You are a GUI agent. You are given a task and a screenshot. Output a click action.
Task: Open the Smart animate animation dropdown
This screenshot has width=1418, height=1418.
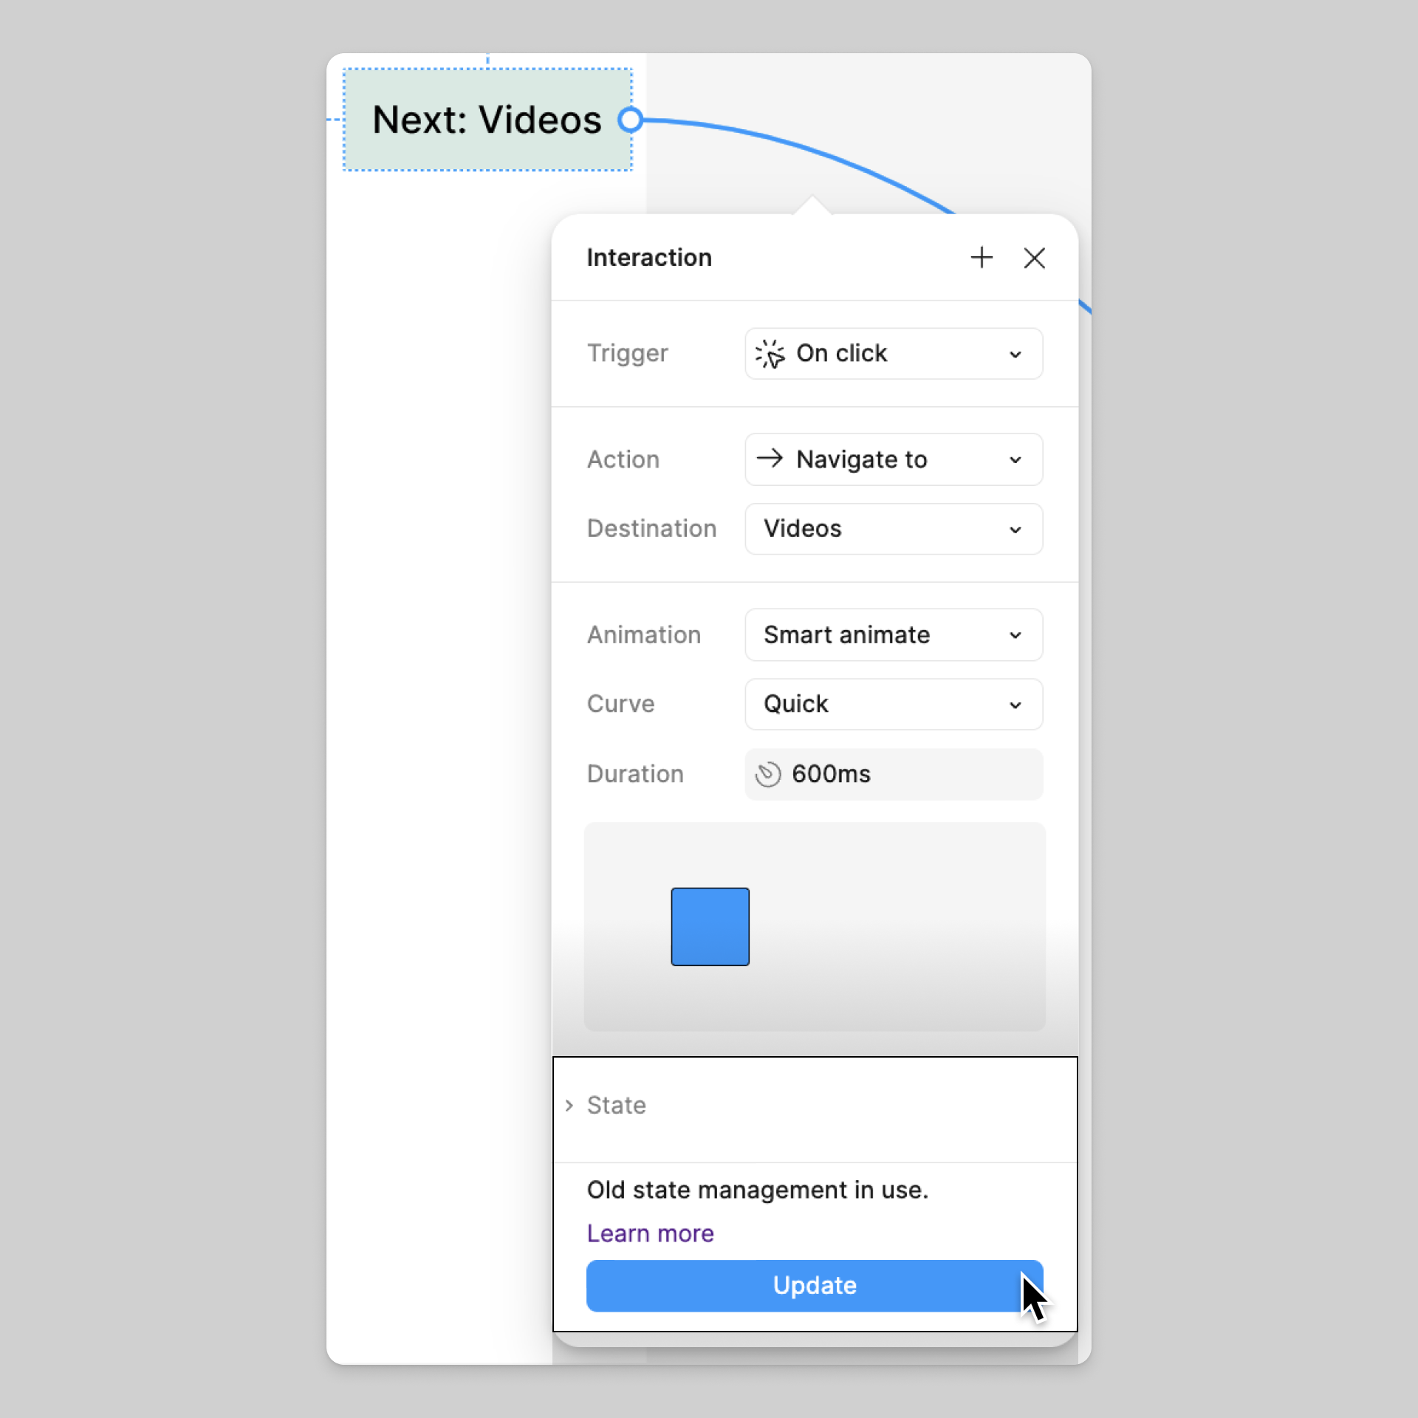(x=894, y=635)
